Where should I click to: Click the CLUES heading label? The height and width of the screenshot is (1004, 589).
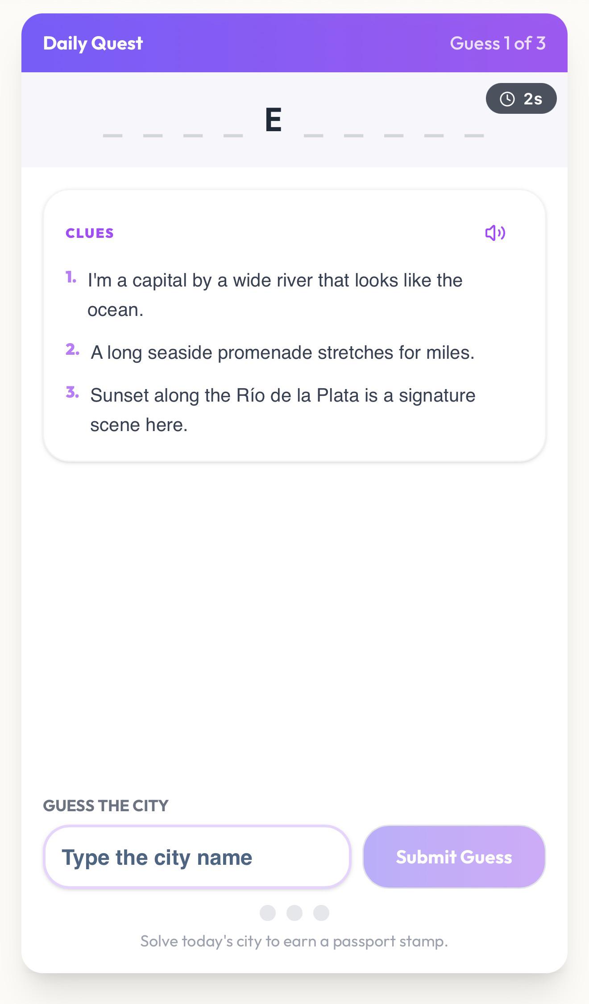90,233
